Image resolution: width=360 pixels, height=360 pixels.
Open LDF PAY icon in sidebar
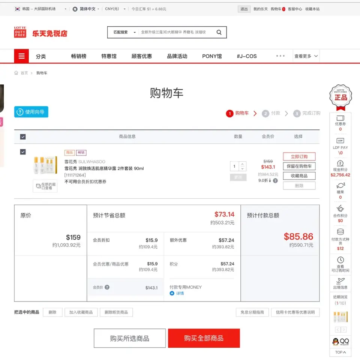pyautogui.click(x=340, y=141)
